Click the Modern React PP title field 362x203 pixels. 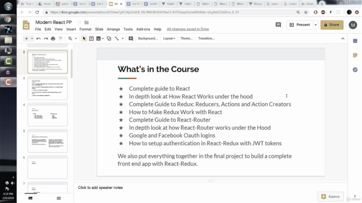point(54,23)
